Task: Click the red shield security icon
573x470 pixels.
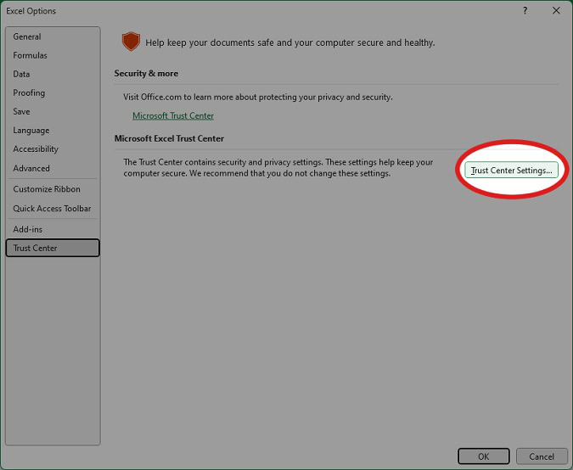Action: pos(131,42)
